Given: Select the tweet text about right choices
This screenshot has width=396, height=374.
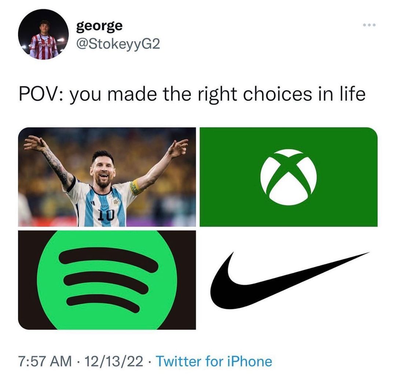Looking at the screenshot, I should click(x=192, y=95).
